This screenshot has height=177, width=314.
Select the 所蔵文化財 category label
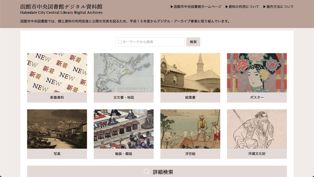tap(257, 154)
